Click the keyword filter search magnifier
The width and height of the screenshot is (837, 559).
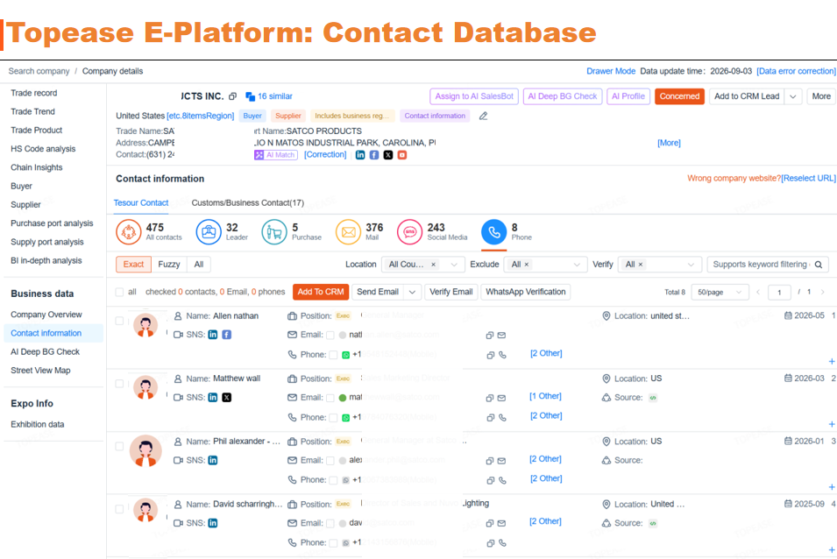pyautogui.click(x=819, y=265)
